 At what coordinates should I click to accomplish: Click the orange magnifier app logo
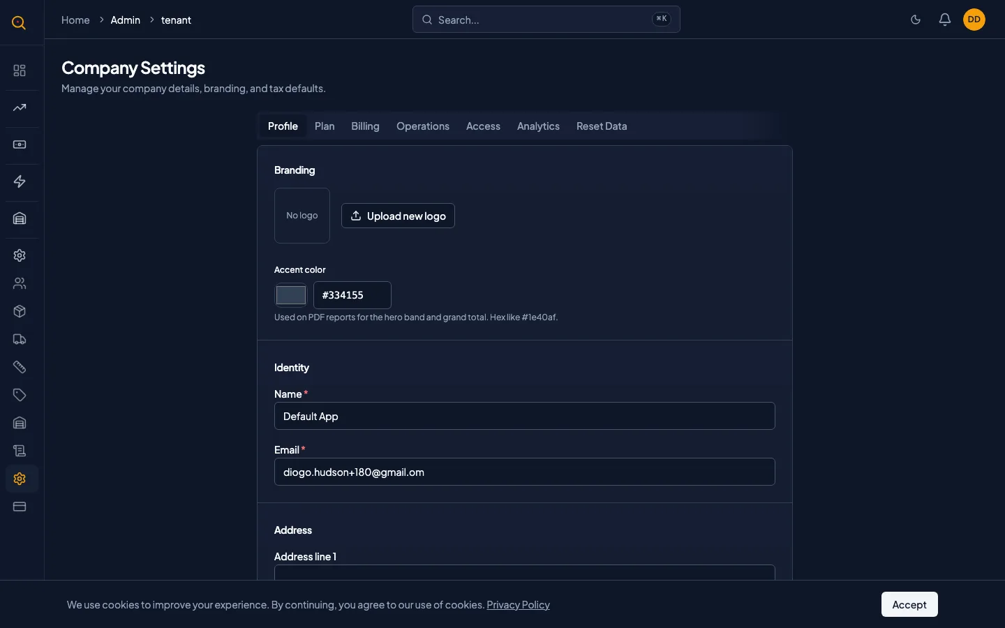pyautogui.click(x=19, y=23)
